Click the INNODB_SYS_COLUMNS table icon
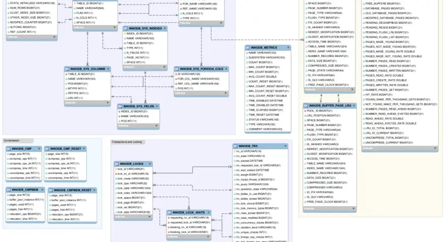 click(67, 69)
